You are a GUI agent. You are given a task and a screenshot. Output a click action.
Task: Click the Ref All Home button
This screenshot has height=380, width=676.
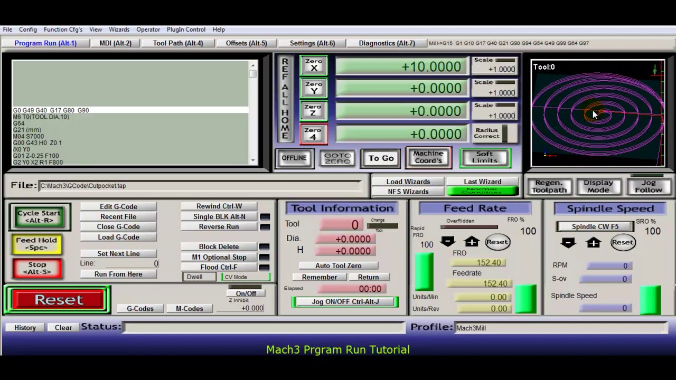285,99
